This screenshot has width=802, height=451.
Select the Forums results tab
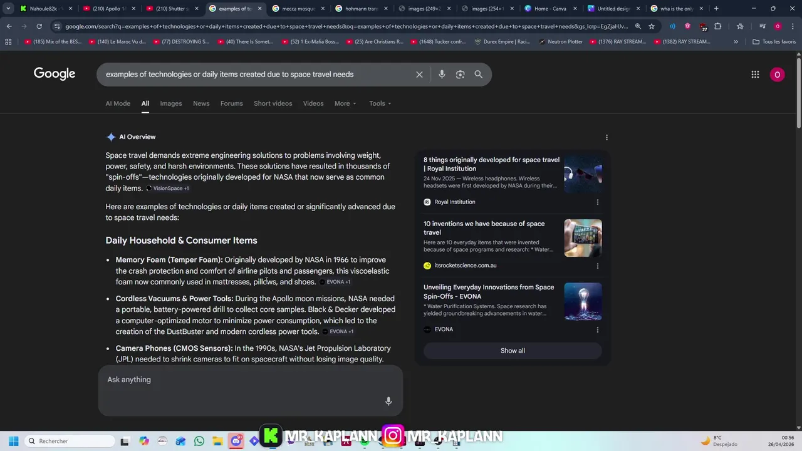tap(231, 103)
